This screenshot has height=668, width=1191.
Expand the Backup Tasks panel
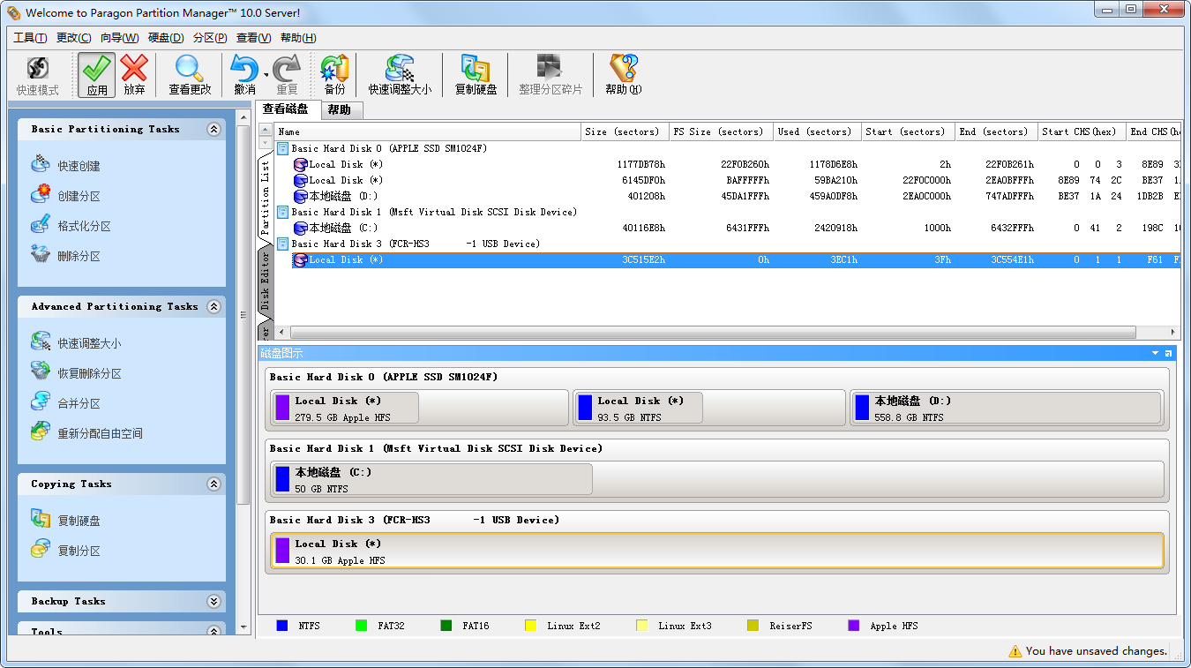(213, 601)
